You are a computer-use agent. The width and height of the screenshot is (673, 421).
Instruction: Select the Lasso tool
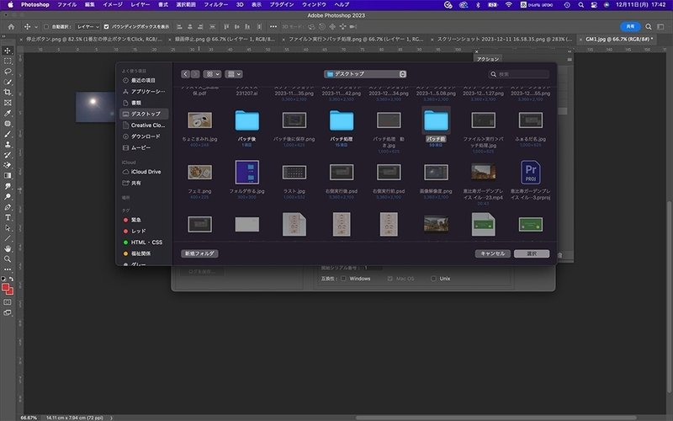coord(8,72)
